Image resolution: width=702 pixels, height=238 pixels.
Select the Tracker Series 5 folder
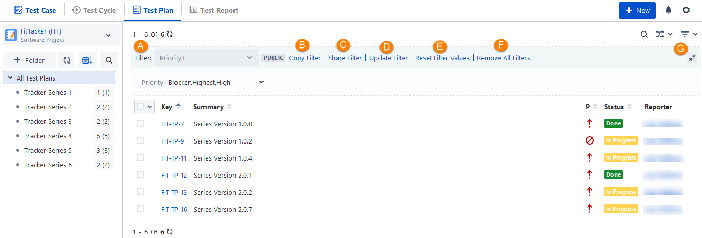coord(48,151)
